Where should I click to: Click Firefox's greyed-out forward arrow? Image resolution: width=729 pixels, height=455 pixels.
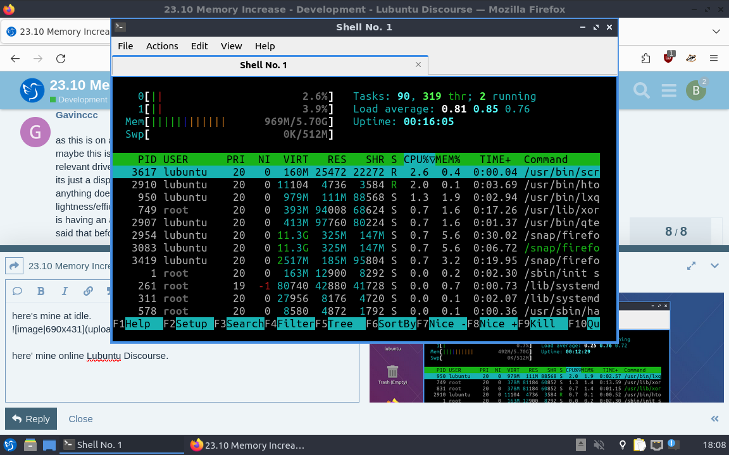tap(38, 59)
